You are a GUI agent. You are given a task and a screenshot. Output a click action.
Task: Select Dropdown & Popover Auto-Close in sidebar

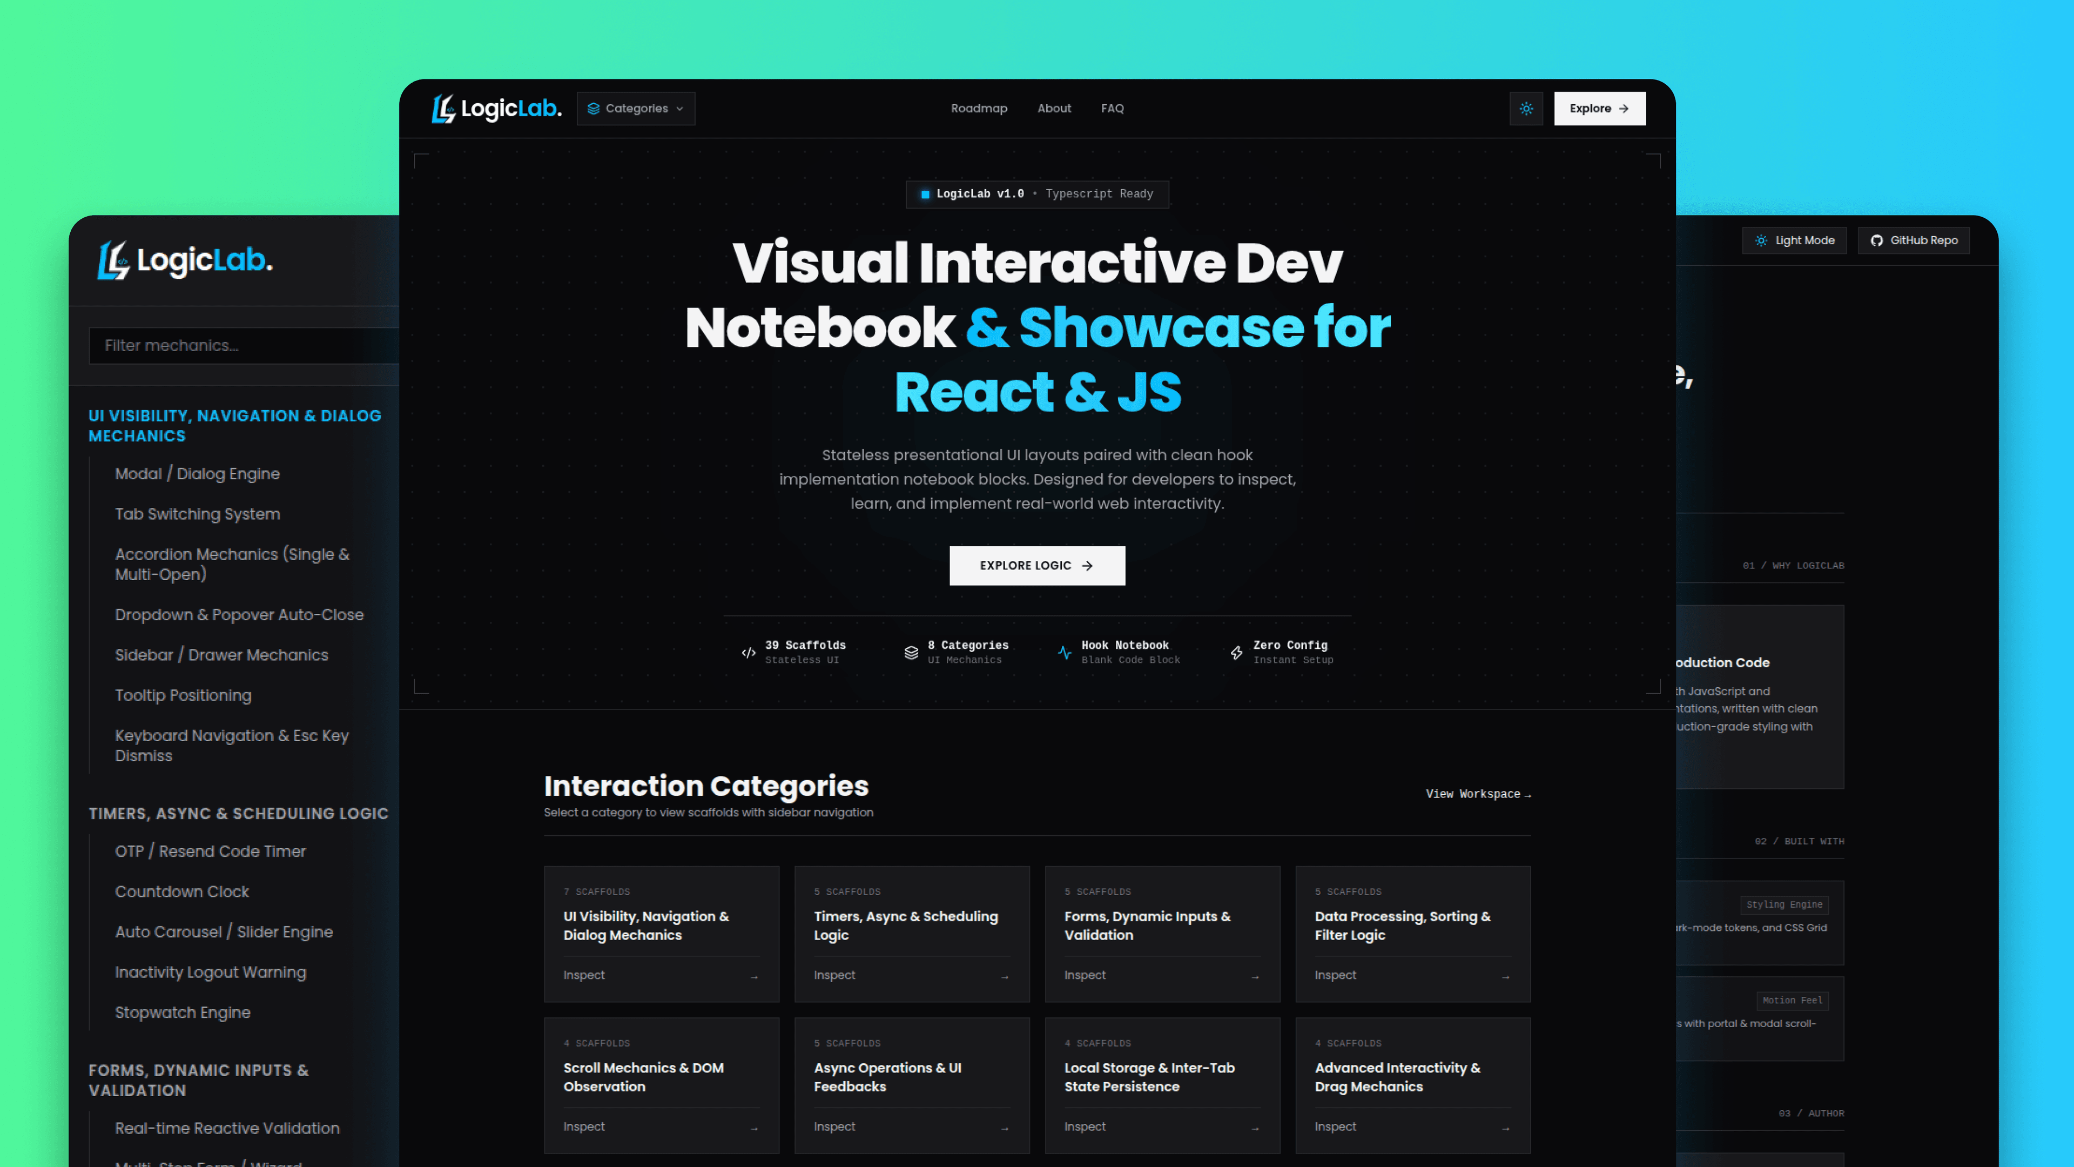click(x=239, y=614)
